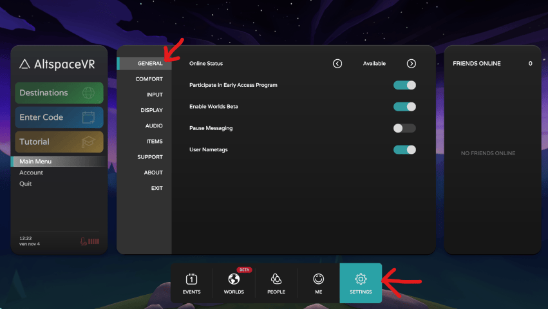Image resolution: width=548 pixels, height=309 pixels.
Task: Turn on Pause Messaging toggle
Action: click(404, 128)
